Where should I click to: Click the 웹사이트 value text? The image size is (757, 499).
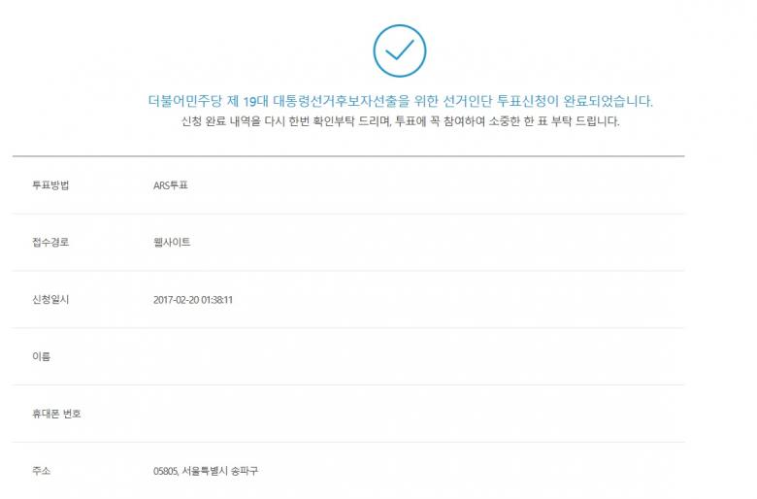pyautogui.click(x=173, y=243)
